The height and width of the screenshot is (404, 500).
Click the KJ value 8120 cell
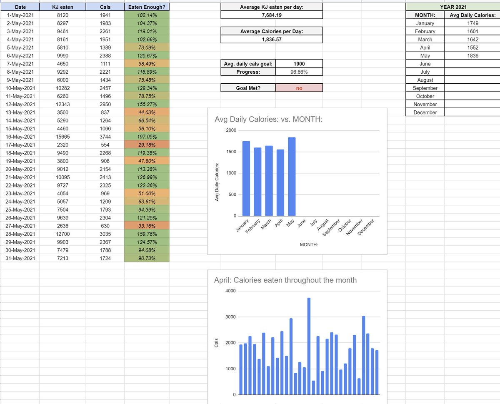[x=62, y=15]
